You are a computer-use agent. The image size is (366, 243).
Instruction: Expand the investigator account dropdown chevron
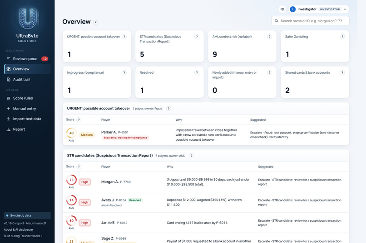point(345,10)
